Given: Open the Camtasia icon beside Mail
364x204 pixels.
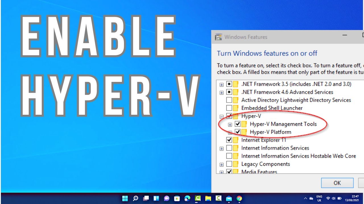Looking at the screenshot, I should coord(218,198).
